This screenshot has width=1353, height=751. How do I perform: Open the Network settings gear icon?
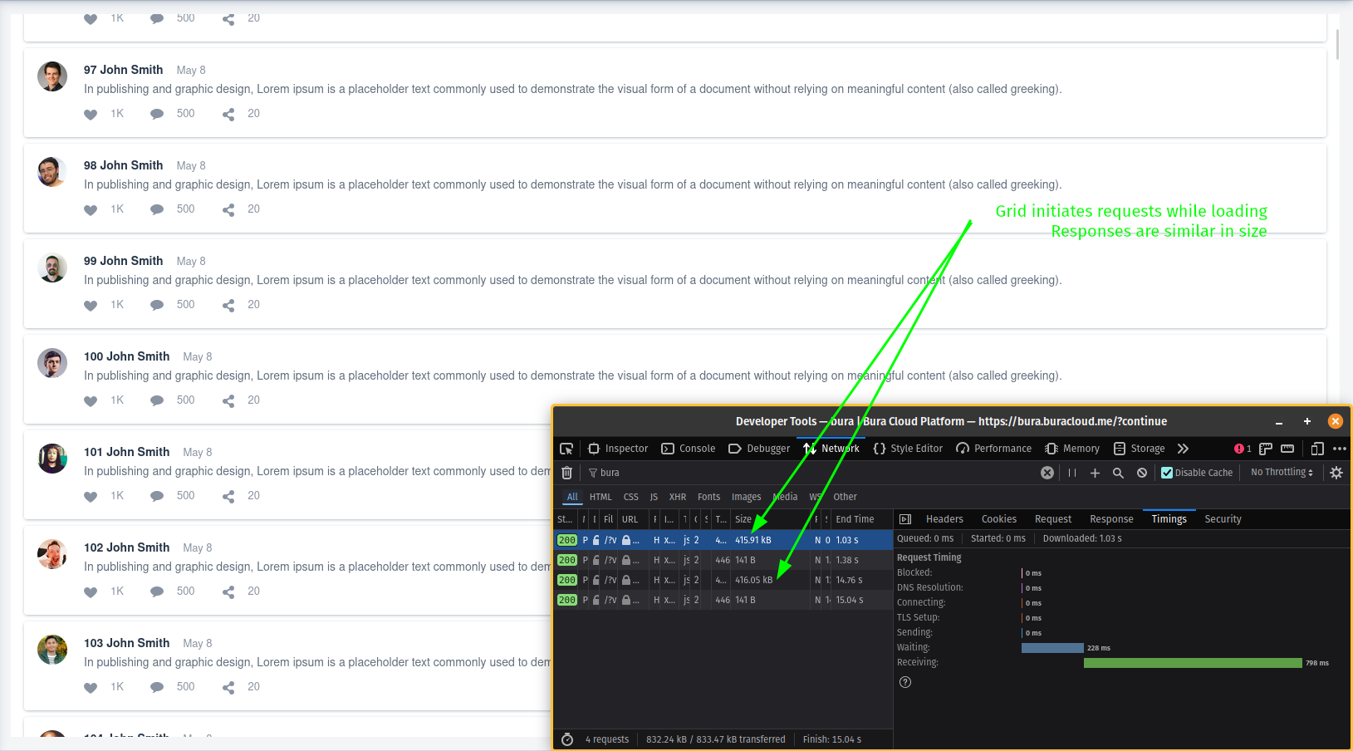tap(1336, 473)
